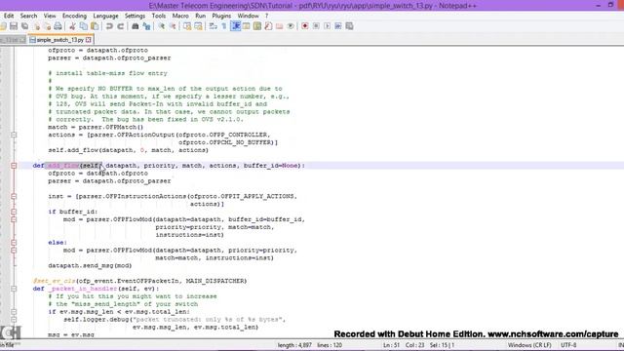624x351 pixels.
Task: Open the View menu
Action: click(x=50, y=16)
